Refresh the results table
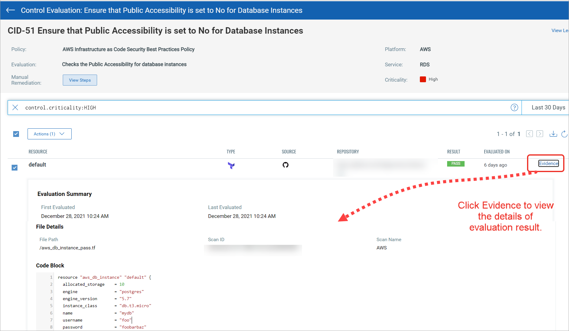Screen dimensions: 569x331 (564, 134)
